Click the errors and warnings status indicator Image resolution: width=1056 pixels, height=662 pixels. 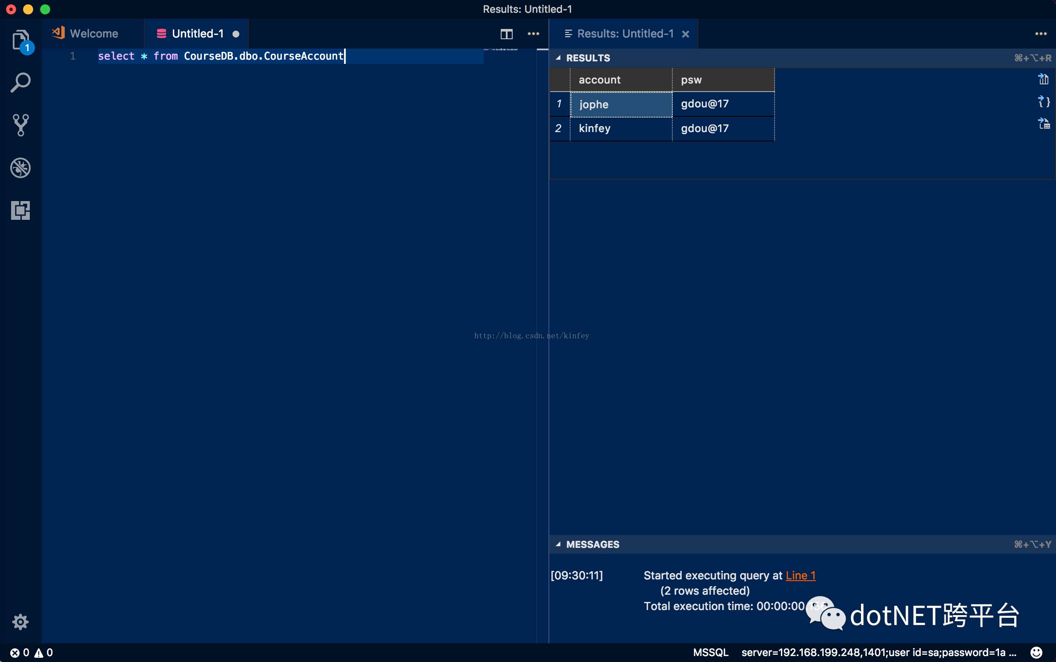(32, 652)
